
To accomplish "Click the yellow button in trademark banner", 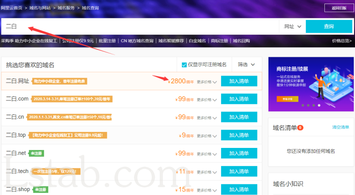I will click(287, 99).
